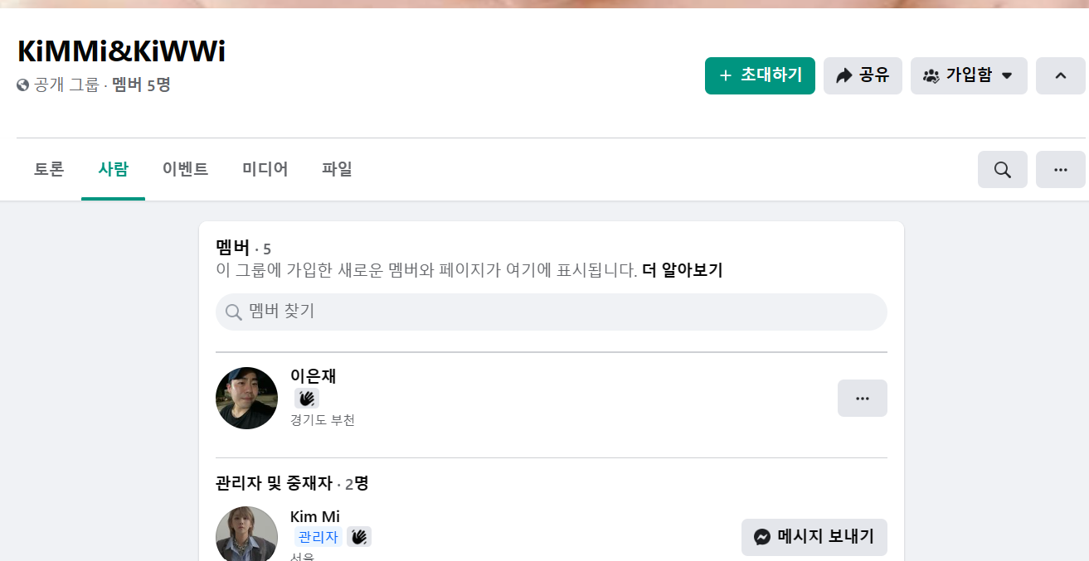
Task: Click the wave badge next to 관리자
Action: 358,537
